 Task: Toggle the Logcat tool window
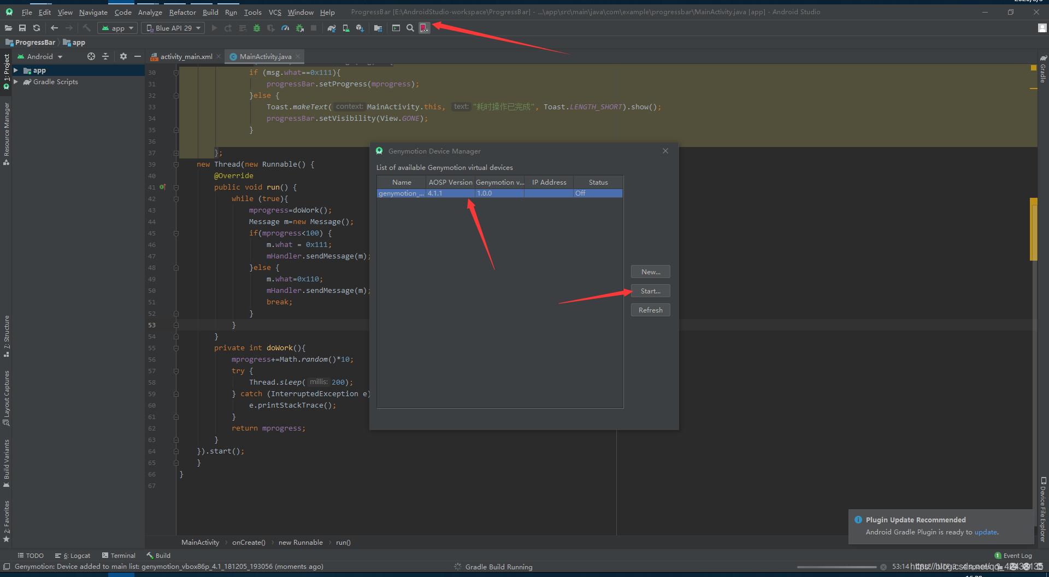coord(73,555)
